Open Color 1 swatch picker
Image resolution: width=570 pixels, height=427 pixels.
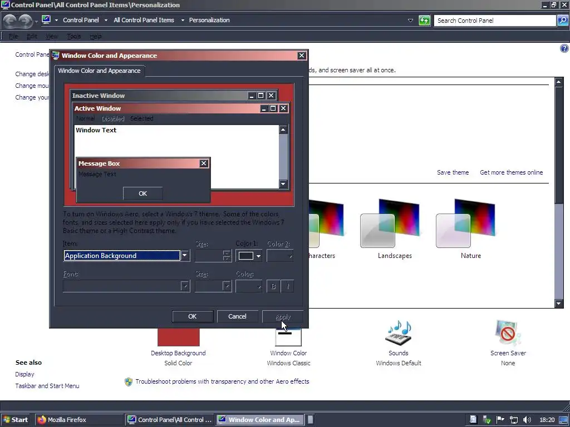[x=249, y=256]
